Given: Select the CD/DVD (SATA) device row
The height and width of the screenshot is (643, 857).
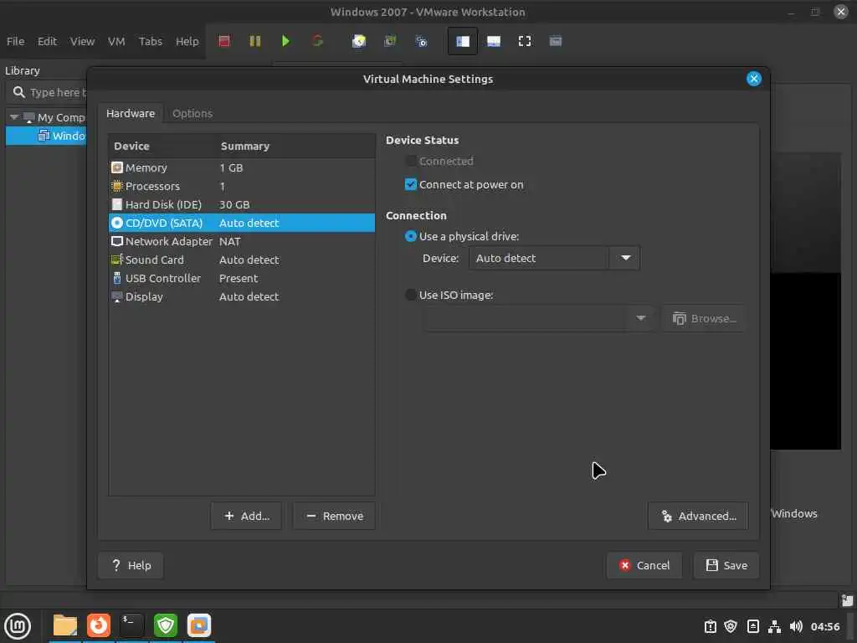Looking at the screenshot, I should tap(242, 223).
